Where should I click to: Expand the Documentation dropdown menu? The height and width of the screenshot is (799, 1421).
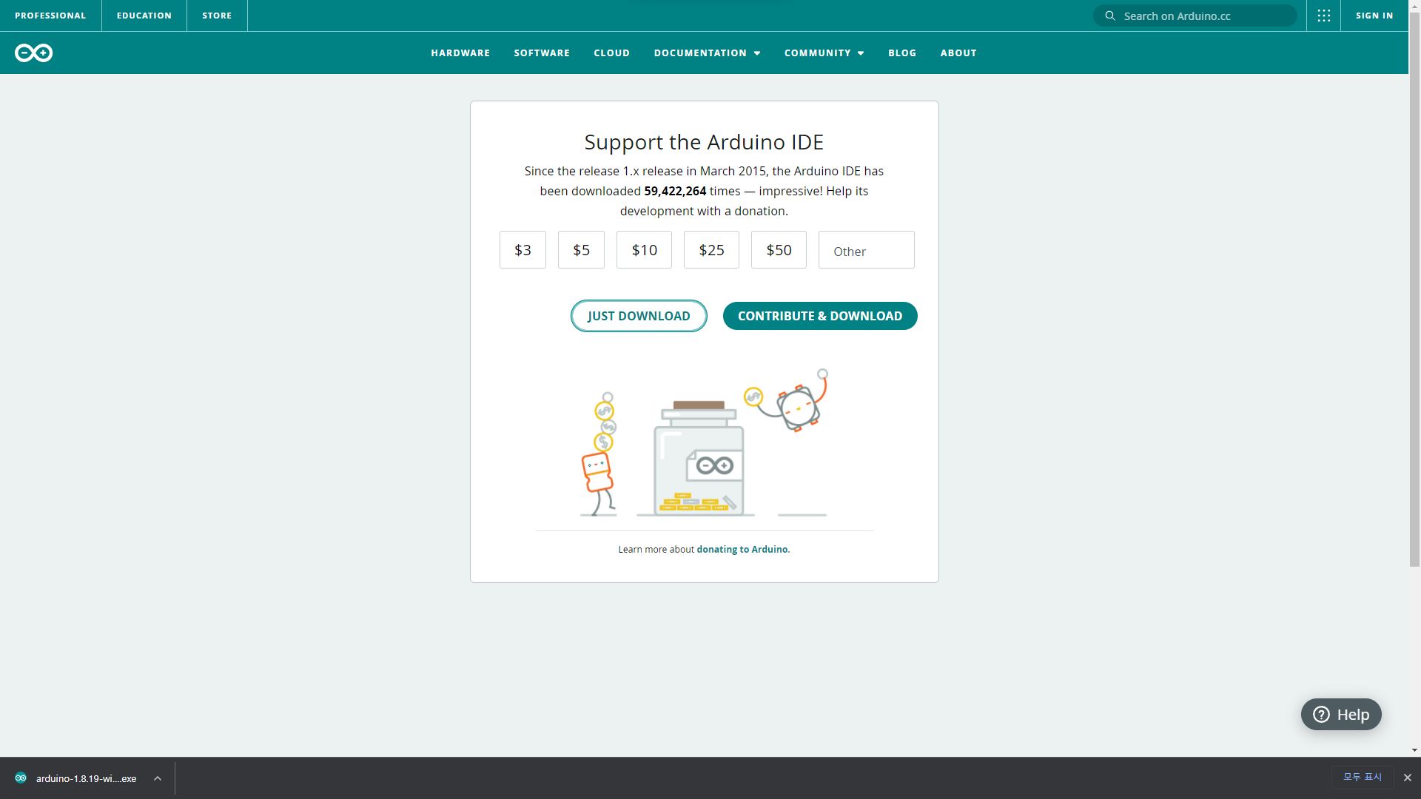707,53
